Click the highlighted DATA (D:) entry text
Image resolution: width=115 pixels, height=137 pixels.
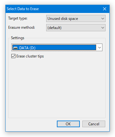coord(27,48)
